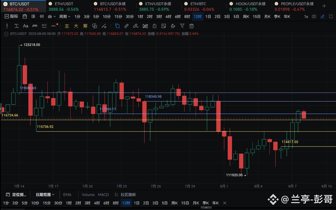
Task: Click the 115736.92 yellow line label
Action: pos(45,127)
